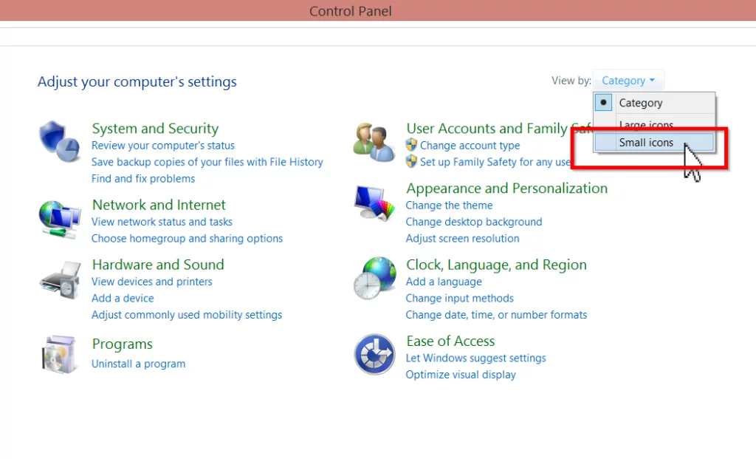
Task: Click Let Windows suggest settings
Action: [475, 358]
